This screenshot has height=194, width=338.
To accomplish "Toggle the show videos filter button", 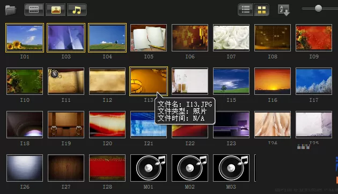I will click(34, 10).
